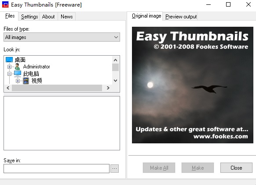Select the 桌面 desktop icon in tree
Image resolution: width=256 pixels, height=185 pixels.
9,60
